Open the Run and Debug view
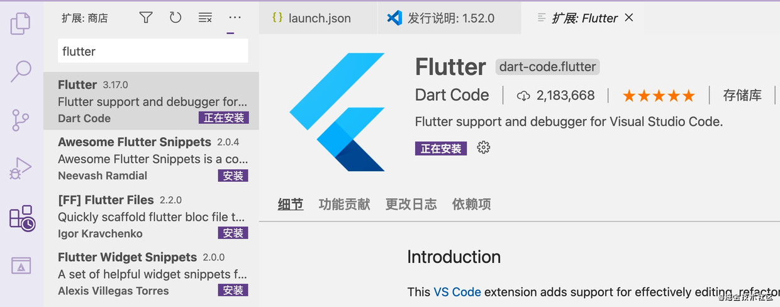The image size is (780, 307). click(21, 169)
